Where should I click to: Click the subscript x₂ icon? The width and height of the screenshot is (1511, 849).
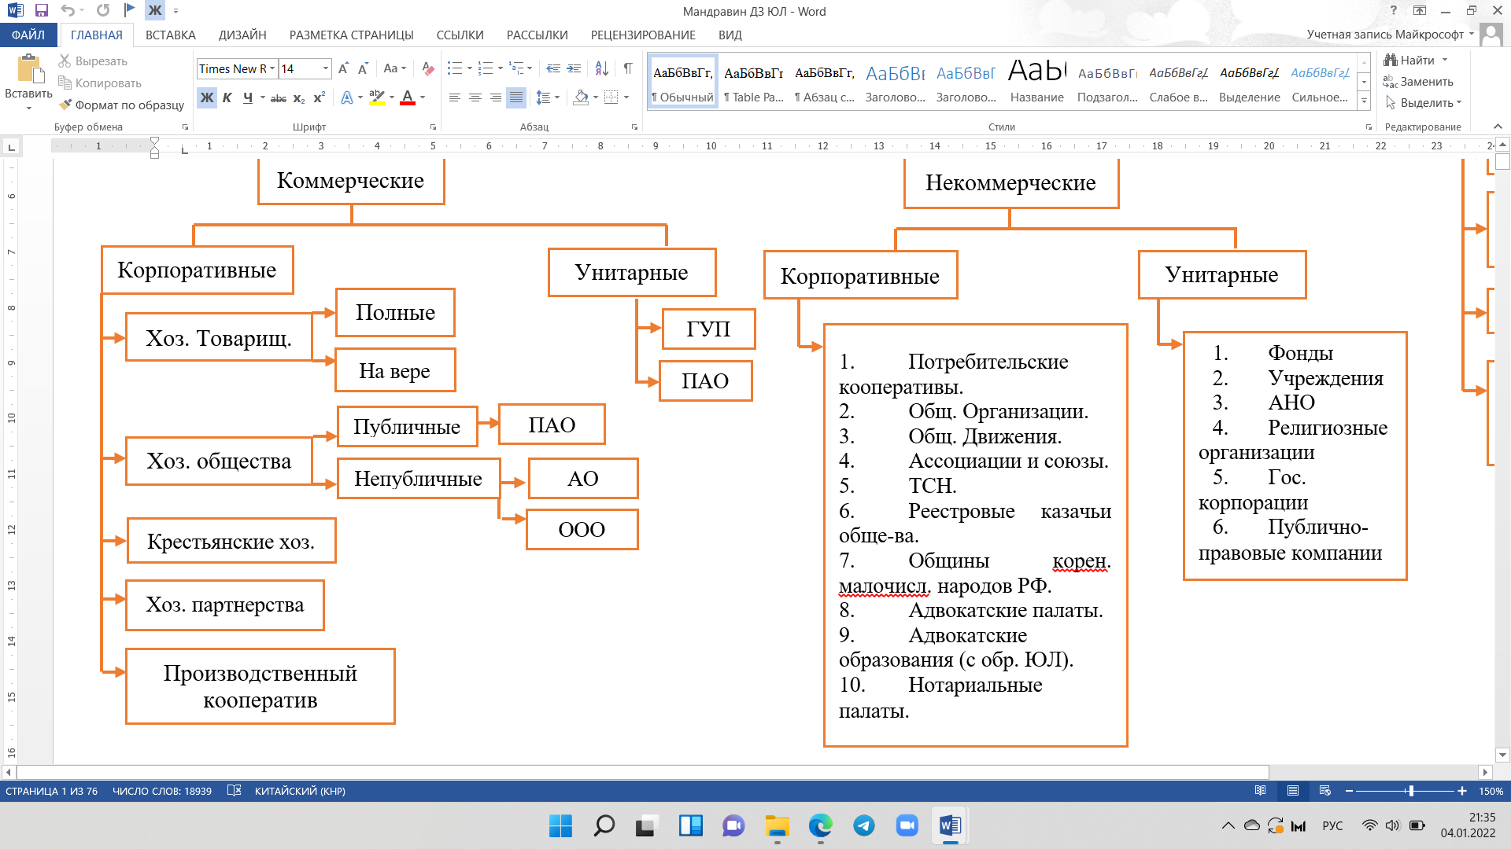299,98
